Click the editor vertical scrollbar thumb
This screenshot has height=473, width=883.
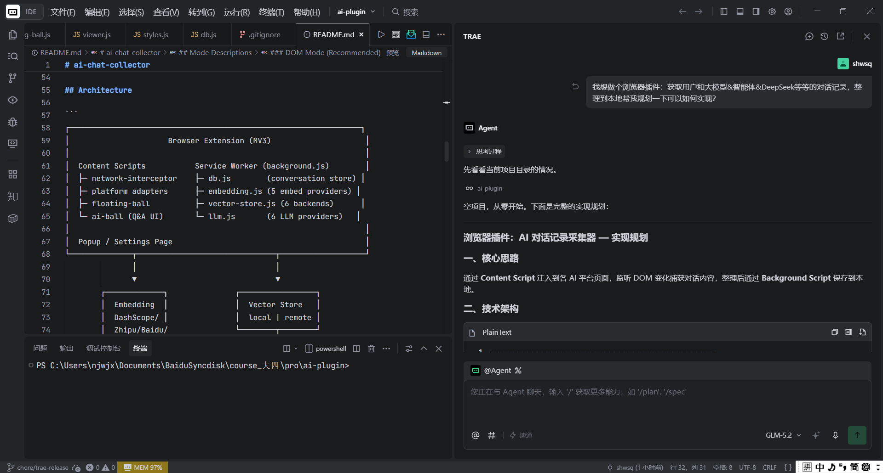[446, 152]
